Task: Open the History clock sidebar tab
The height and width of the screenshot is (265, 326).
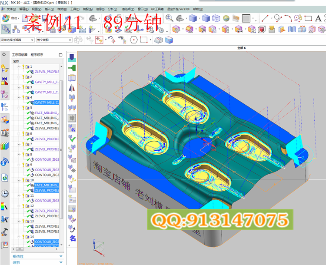Action: click(x=5, y=193)
